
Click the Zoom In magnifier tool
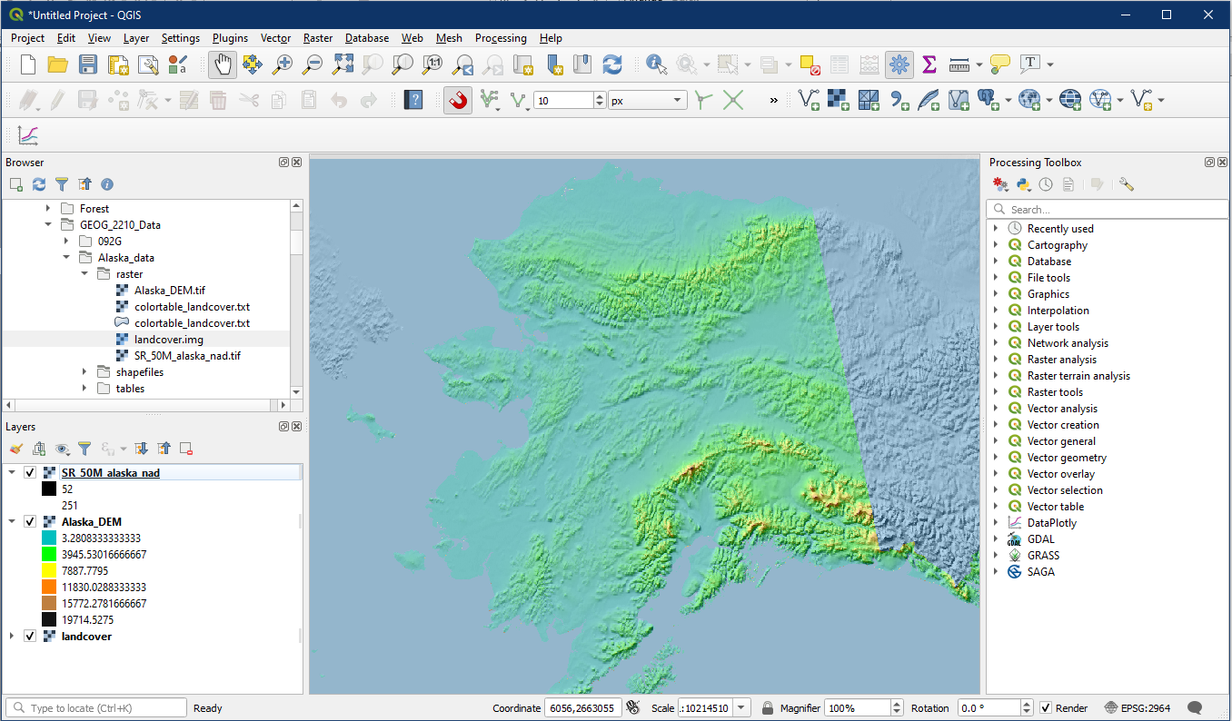click(x=283, y=64)
